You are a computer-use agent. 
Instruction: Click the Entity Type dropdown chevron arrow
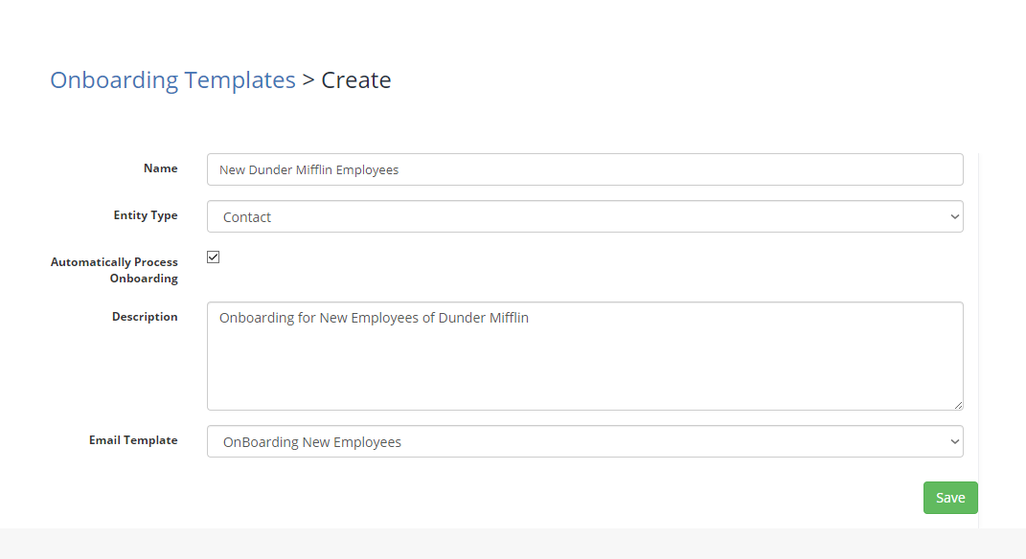click(955, 216)
